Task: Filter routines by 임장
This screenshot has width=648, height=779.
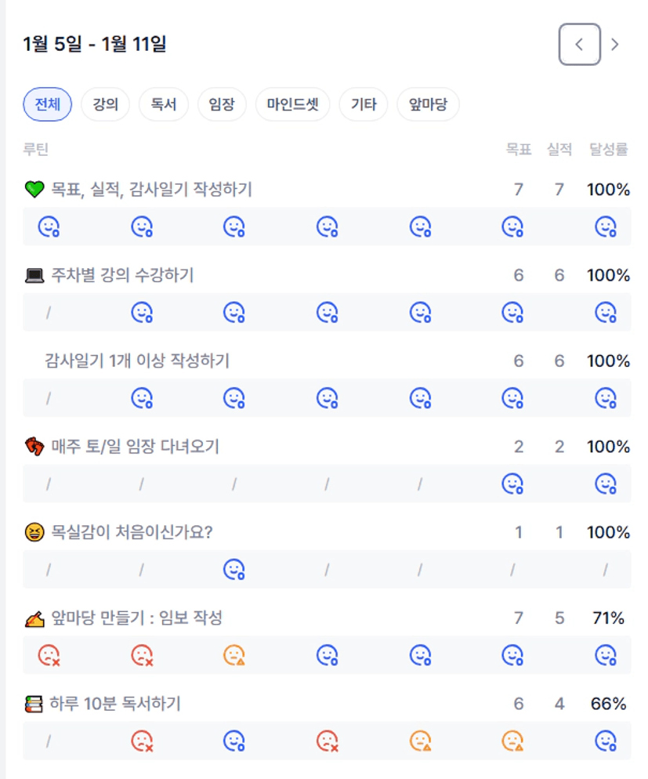Action: point(222,104)
